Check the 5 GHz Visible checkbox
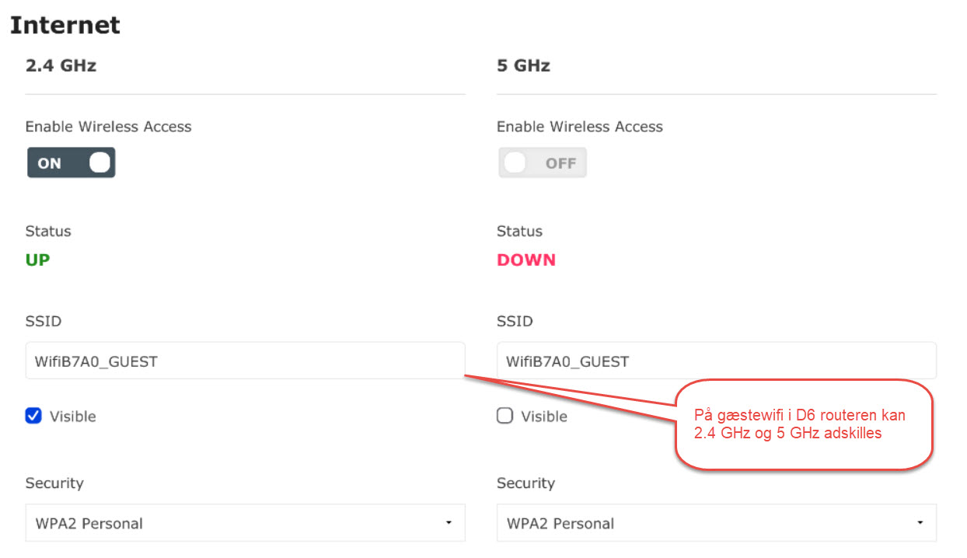 (x=505, y=416)
